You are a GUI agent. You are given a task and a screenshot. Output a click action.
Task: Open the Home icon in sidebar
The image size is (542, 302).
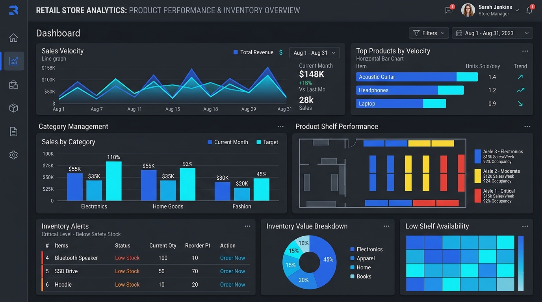(13, 38)
